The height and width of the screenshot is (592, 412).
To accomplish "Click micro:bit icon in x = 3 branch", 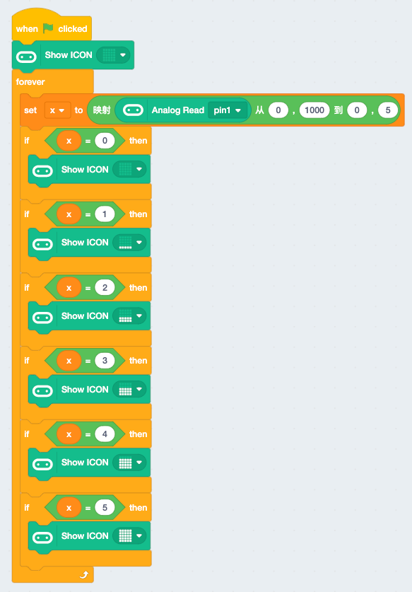I will [42, 391].
